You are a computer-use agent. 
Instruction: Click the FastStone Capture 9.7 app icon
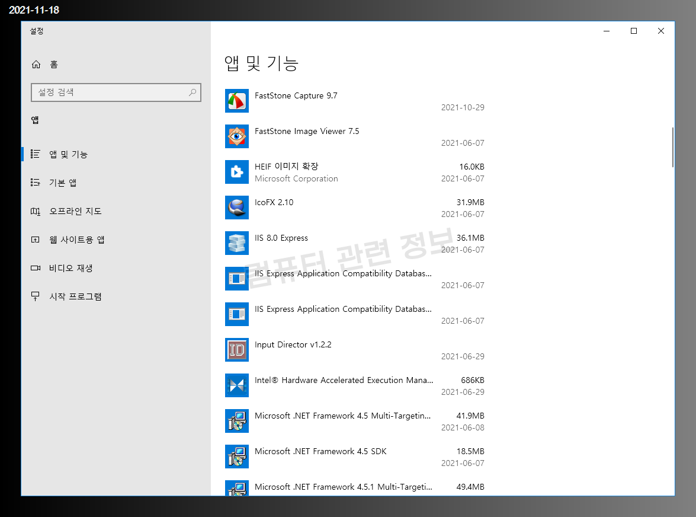tap(236, 101)
